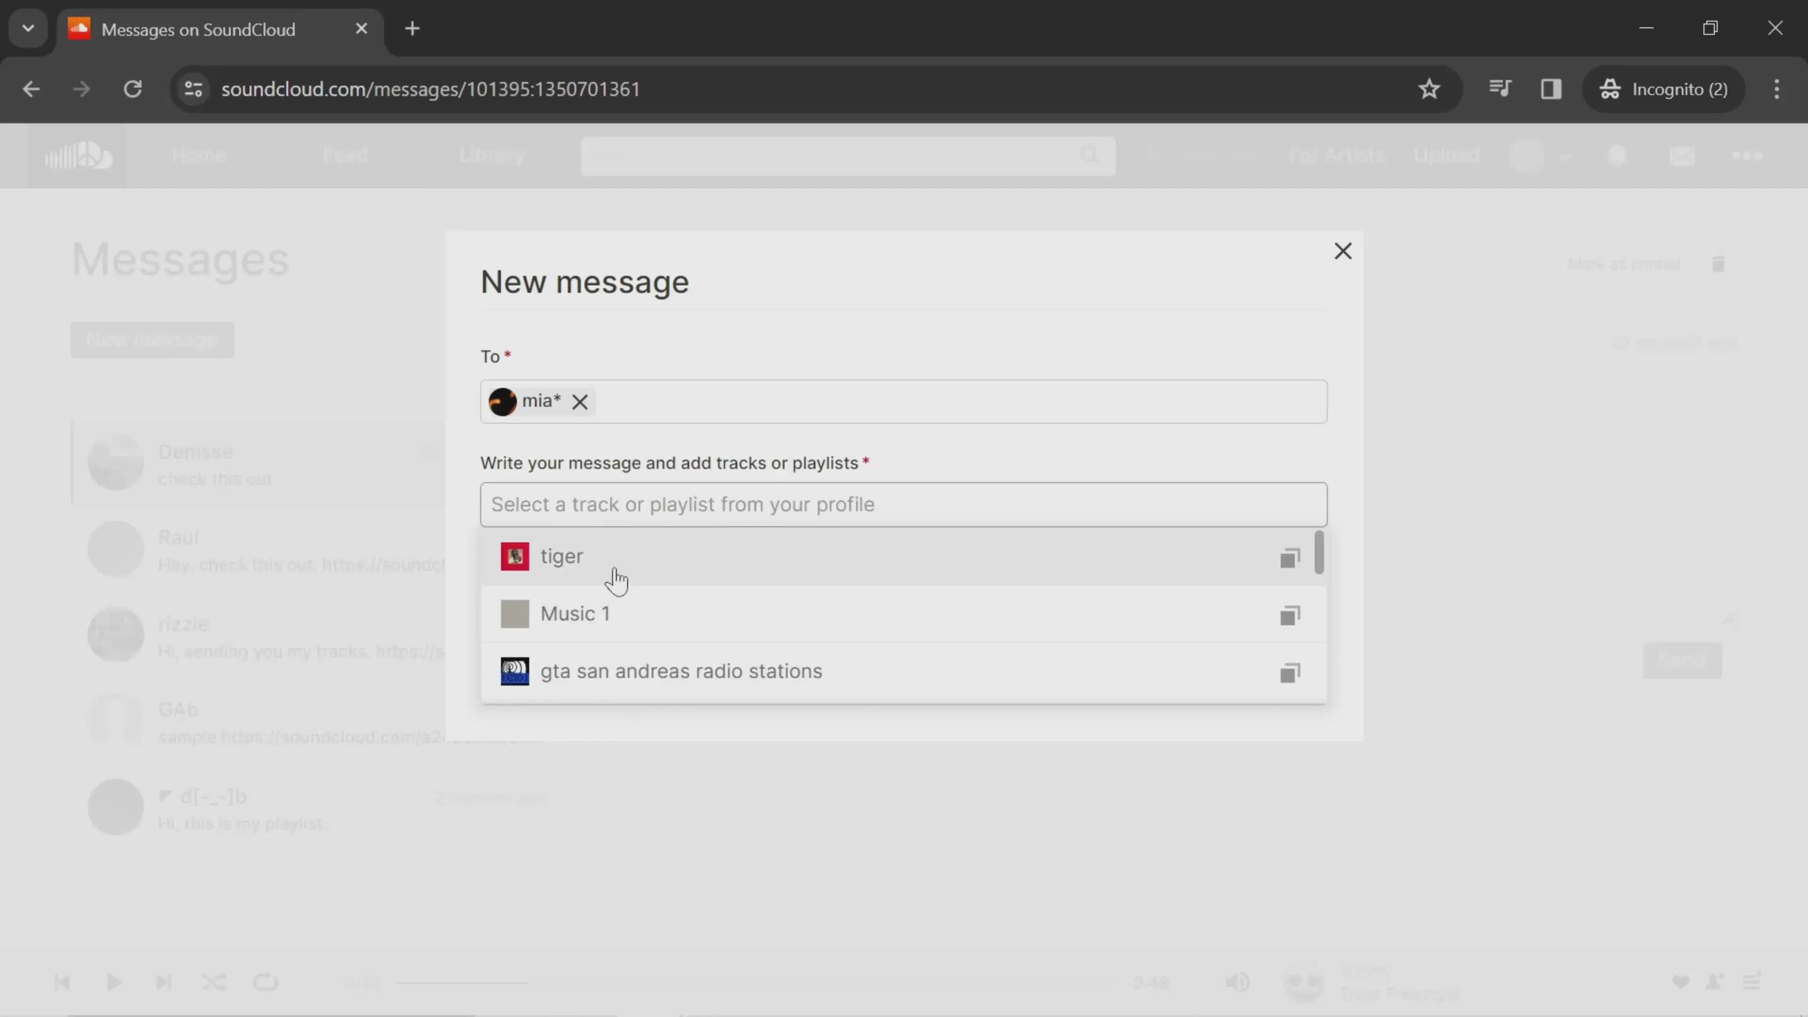Click the dropdown list scrollbar
The height and width of the screenshot is (1017, 1808).
1319,552
